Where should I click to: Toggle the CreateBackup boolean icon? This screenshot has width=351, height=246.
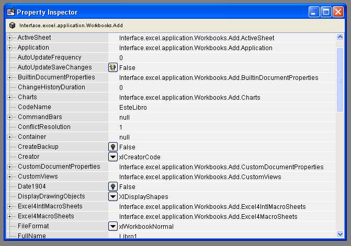(x=113, y=147)
